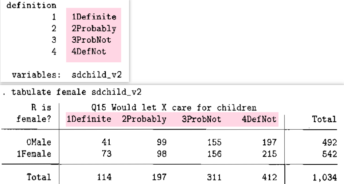Select the 0Male row total 492
This screenshot has width=344, height=184.
point(330,142)
